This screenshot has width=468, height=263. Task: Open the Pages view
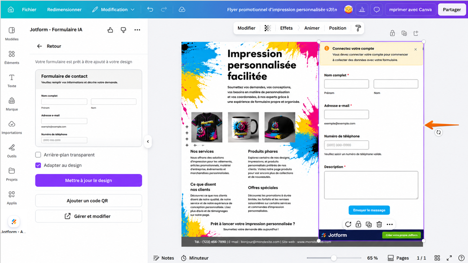coord(398,258)
